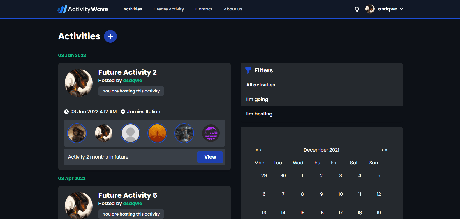Toggle the light/dark theme bulb icon
Image resolution: width=460 pixels, height=219 pixels.
coord(357,9)
